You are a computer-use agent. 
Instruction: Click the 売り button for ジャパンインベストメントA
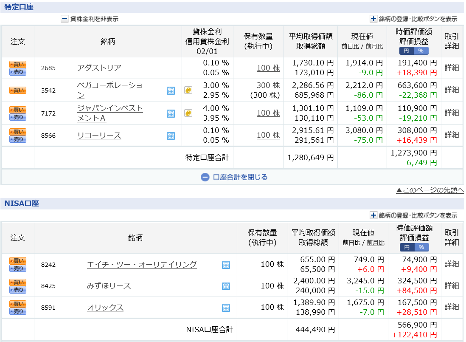click(x=18, y=117)
